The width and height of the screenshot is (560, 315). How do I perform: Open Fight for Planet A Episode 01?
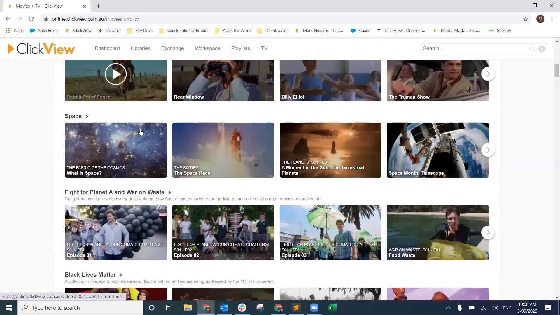[116, 233]
